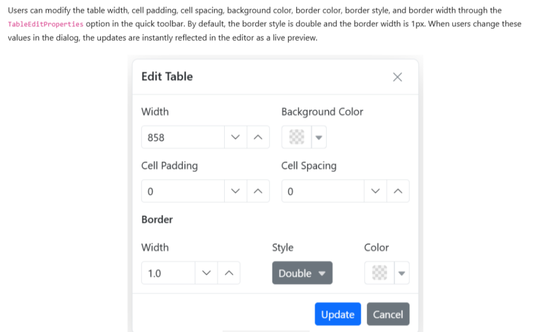Open the border Style Double dropdown

[302, 273]
